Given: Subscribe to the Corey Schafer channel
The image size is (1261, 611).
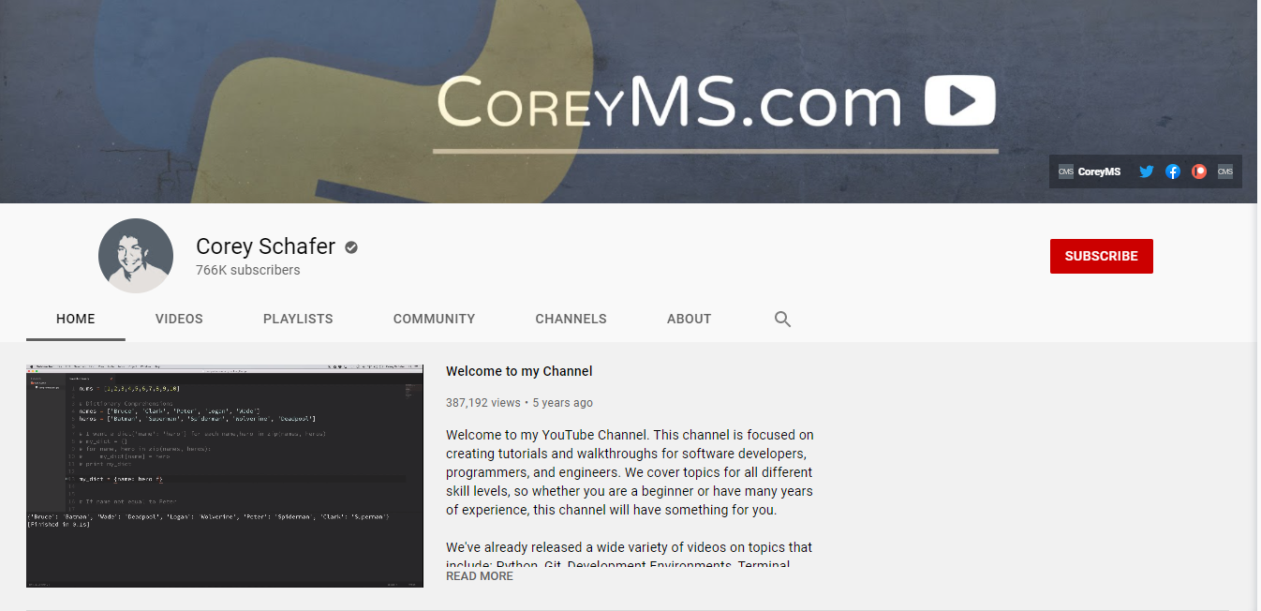Looking at the screenshot, I should pyautogui.click(x=1102, y=256).
